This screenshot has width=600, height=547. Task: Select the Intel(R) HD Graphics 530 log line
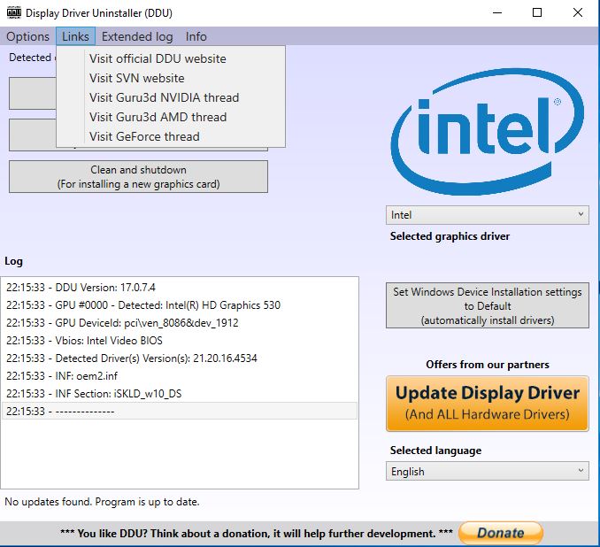coord(180,305)
